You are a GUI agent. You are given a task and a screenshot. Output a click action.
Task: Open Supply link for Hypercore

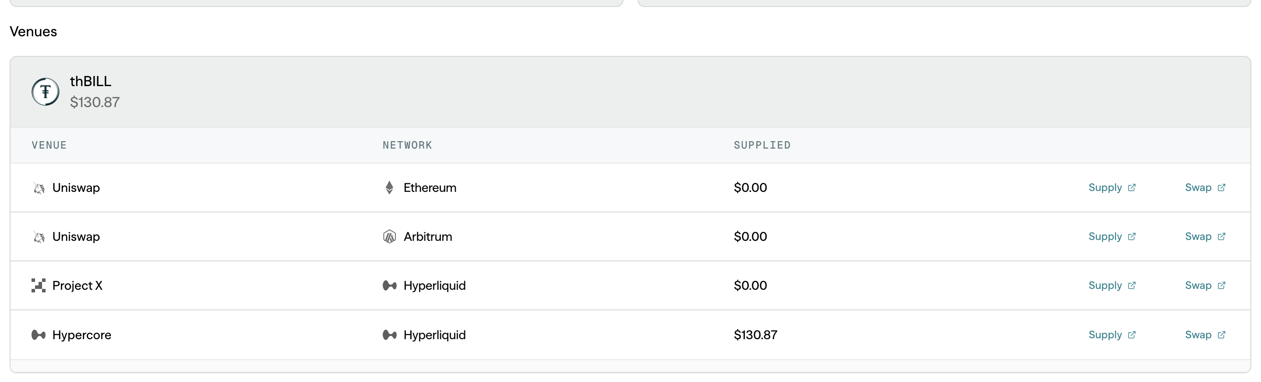tap(1111, 335)
